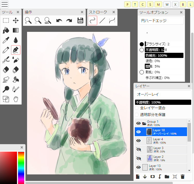The width and height of the screenshot is (194, 184).
Task: Select the dodge tool
Action: [6, 89]
